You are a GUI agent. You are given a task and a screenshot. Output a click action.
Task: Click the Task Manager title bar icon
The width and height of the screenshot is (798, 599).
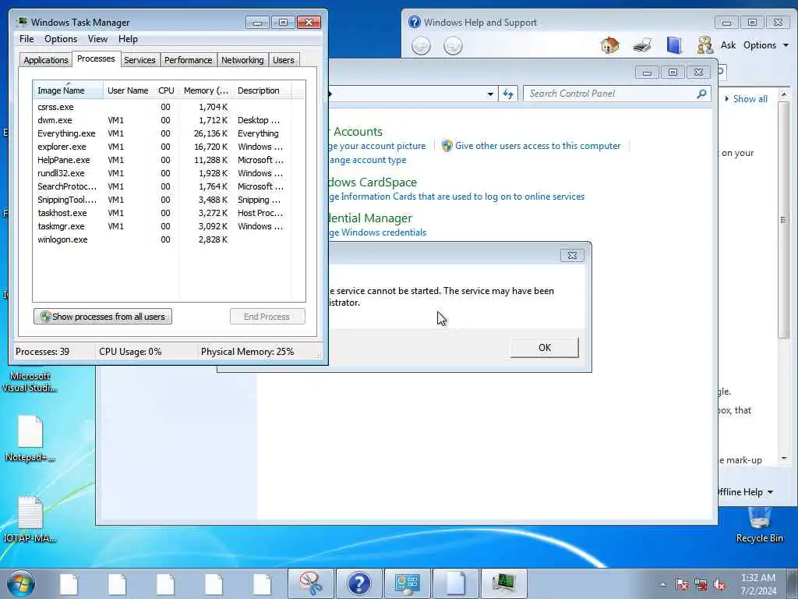22,22
